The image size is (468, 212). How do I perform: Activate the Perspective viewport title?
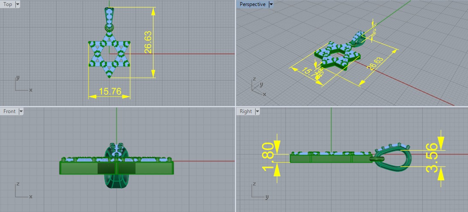click(253, 4)
